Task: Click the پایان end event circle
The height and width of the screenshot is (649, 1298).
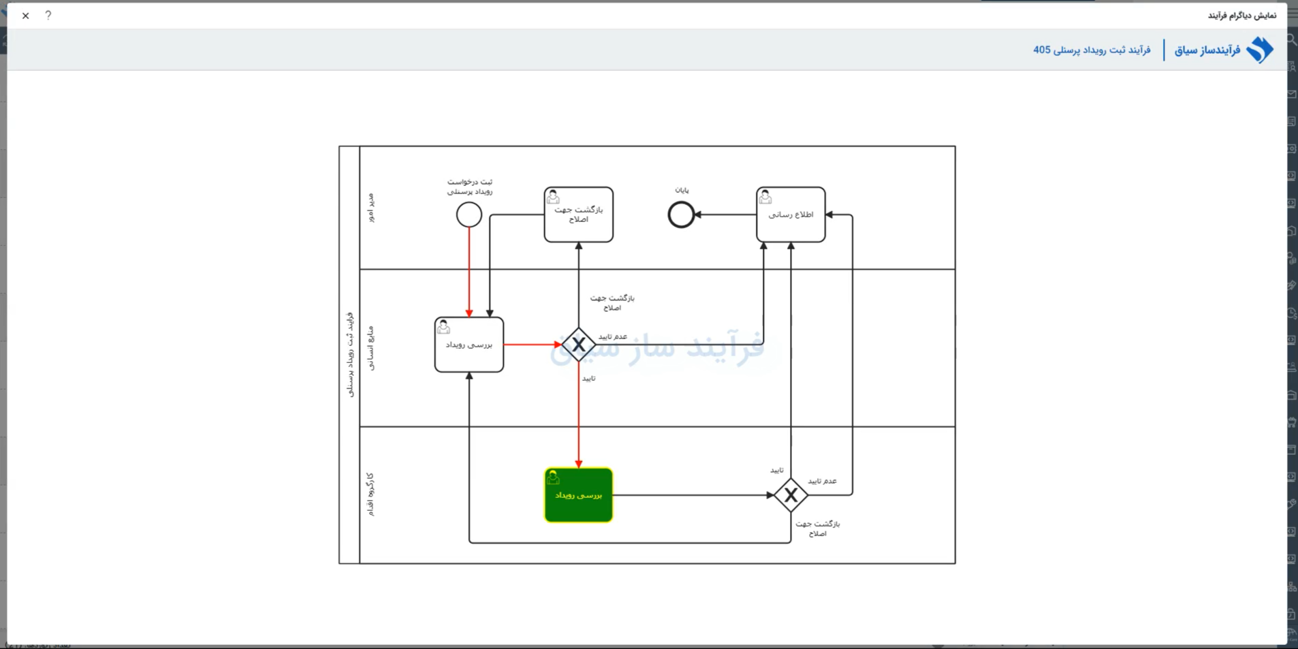Action: [x=681, y=215]
